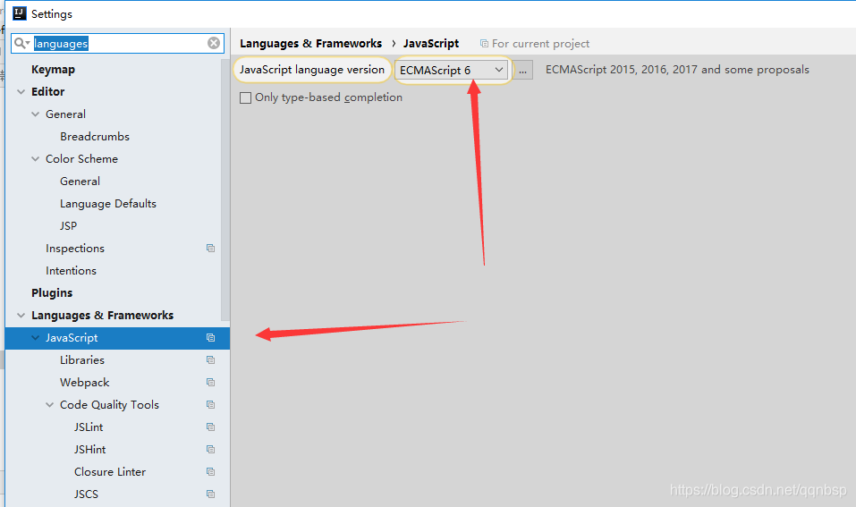Image resolution: width=856 pixels, height=507 pixels.
Task: Open JSCS settings
Action: click(x=86, y=494)
